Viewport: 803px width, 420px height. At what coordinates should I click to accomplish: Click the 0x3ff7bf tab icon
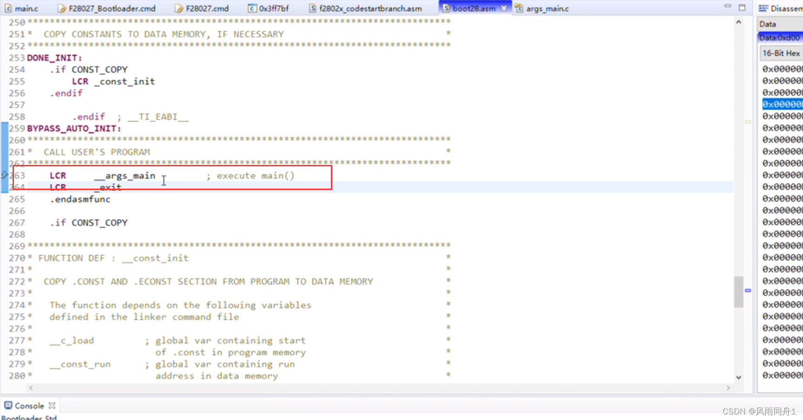point(252,8)
